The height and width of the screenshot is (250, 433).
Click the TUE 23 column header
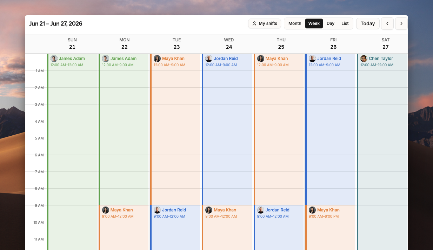coord(176,43)
